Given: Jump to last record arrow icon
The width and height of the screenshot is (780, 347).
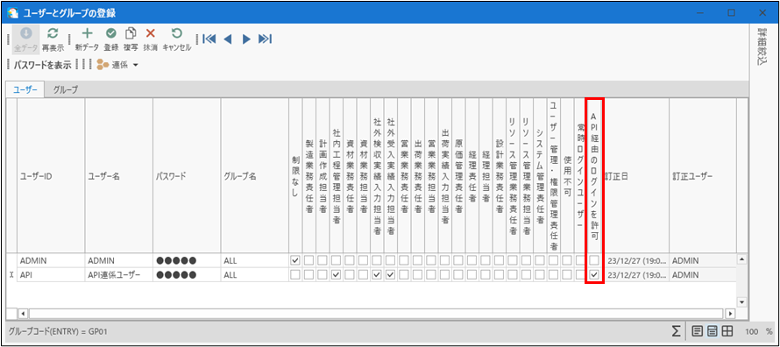Looking at the screenshot, I should pos(265,39).
